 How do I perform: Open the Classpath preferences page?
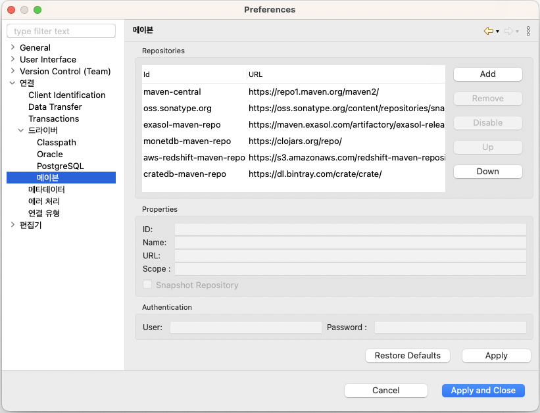tap(57, 142)
